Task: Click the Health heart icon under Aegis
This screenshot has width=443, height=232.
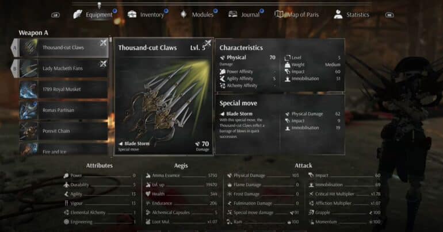Action: (148, 194)
